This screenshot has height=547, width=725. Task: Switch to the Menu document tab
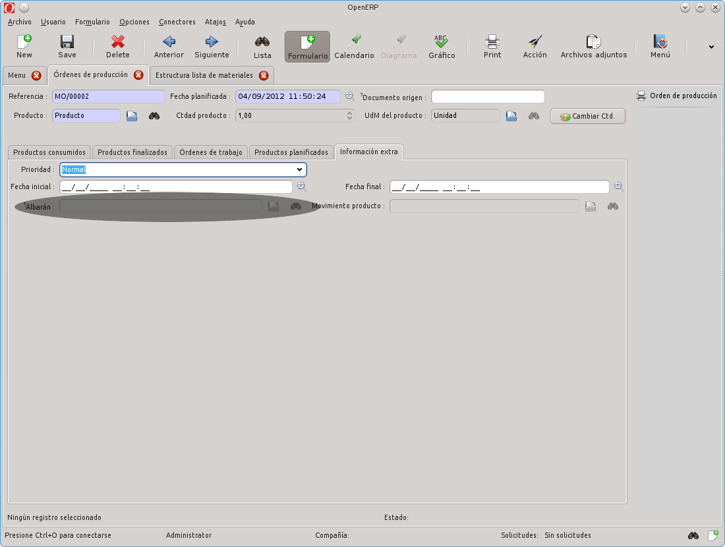point(17,75)
